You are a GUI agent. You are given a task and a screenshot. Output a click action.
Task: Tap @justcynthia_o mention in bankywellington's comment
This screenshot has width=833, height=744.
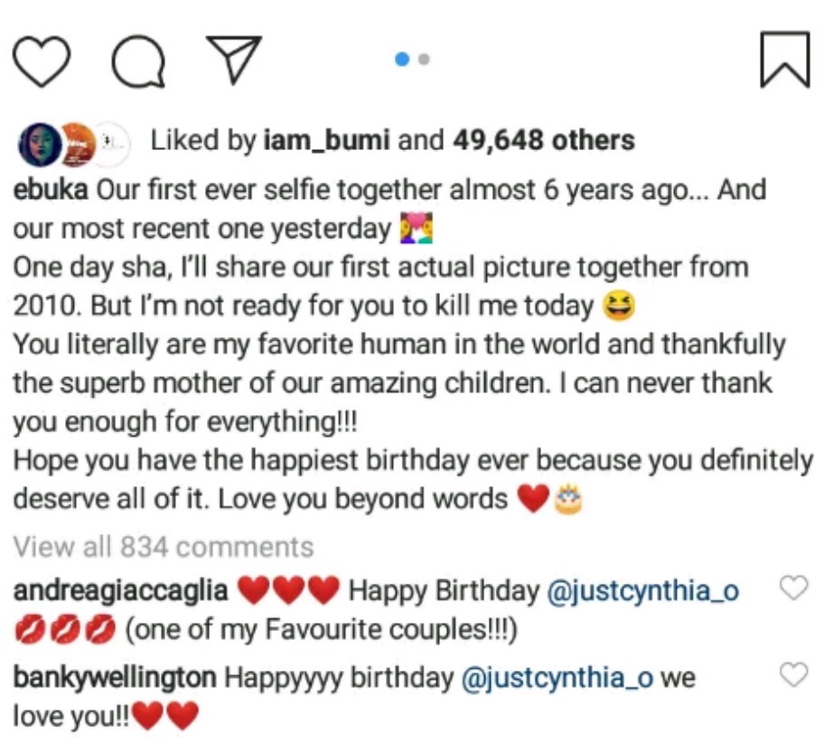[557, 677]
